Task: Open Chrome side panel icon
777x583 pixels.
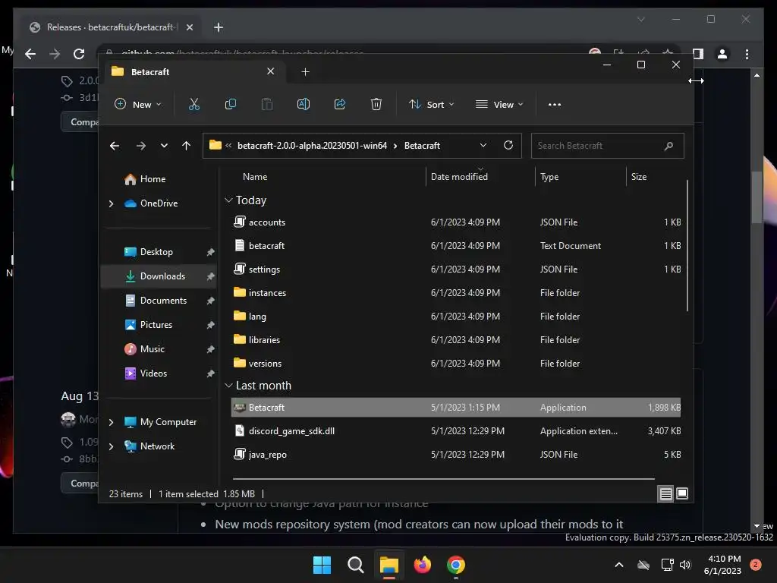Action: pyautogui.click(x=698, y=54)
